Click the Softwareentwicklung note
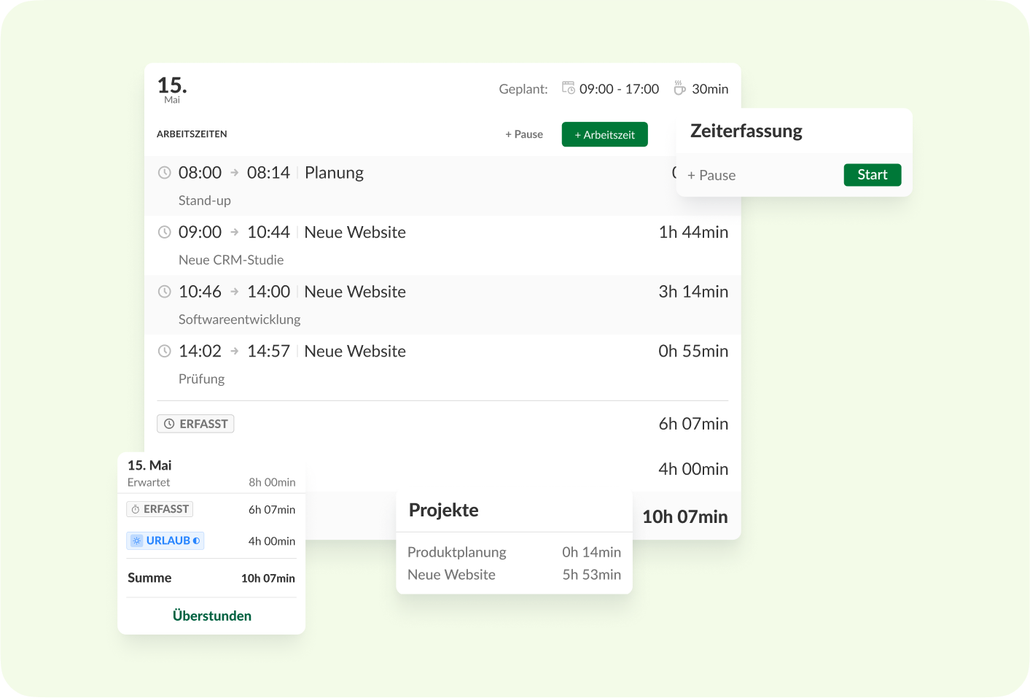This screenshot has width=1030, height=698. point(239,319)
